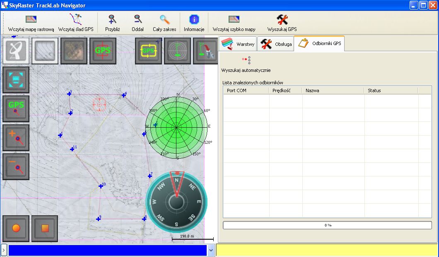Click the GPS crosshair target button
The image size is (439, 257).
click(x=103, y=51)
